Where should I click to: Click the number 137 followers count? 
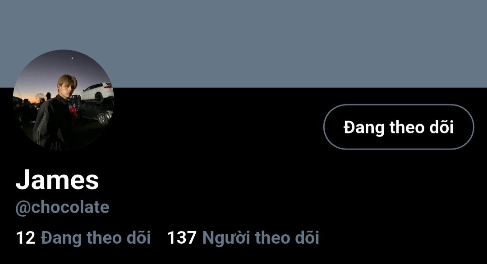(x=182, y=238)
